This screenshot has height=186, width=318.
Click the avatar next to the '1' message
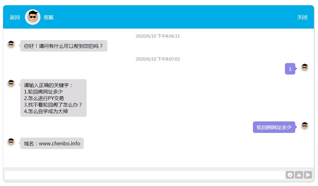(305, 68)
